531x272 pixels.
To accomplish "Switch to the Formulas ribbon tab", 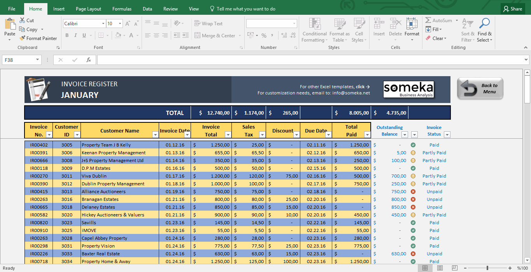I will pyautogui.click(x=122, y=9).
